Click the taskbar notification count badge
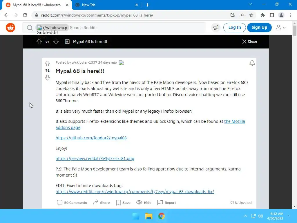This screenshot has height=223, width=297. (x=289, y=216)
